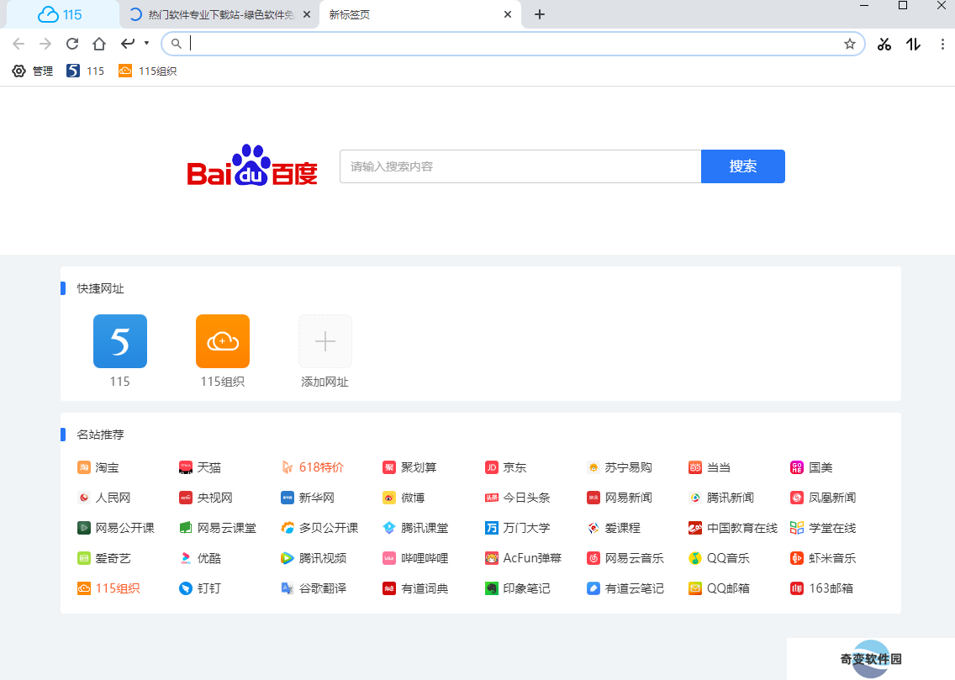Click the forward navigation arrow
The image size is (955, 680).
pos(45,44)
